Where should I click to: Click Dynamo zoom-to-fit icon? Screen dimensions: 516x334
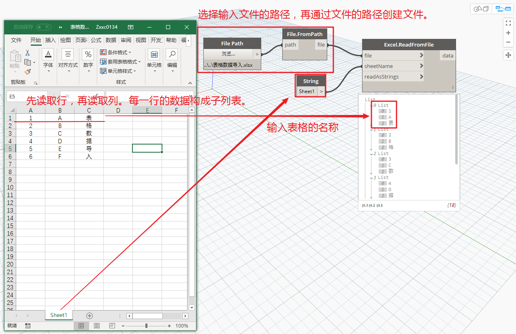pos(508,23)
